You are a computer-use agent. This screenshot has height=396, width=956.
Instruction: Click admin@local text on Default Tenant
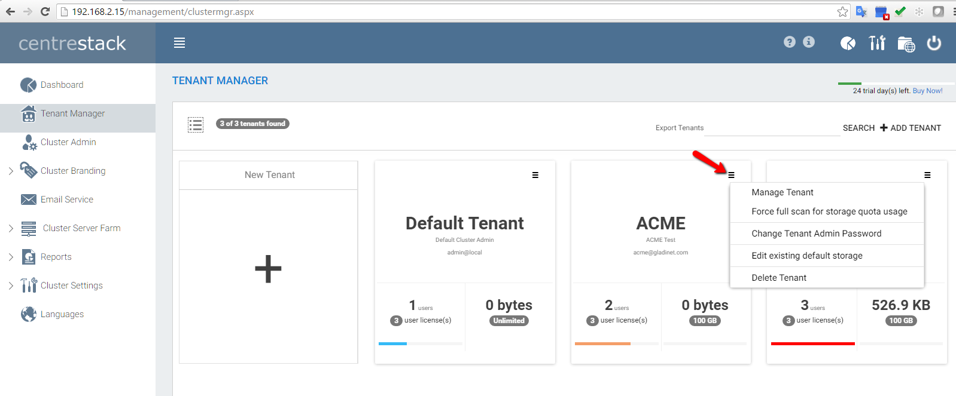click(x=464, y=253)
